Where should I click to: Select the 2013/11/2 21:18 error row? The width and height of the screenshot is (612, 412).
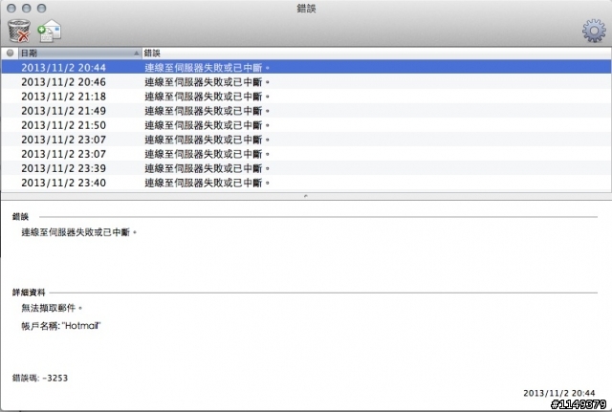[x=306, y=97]
